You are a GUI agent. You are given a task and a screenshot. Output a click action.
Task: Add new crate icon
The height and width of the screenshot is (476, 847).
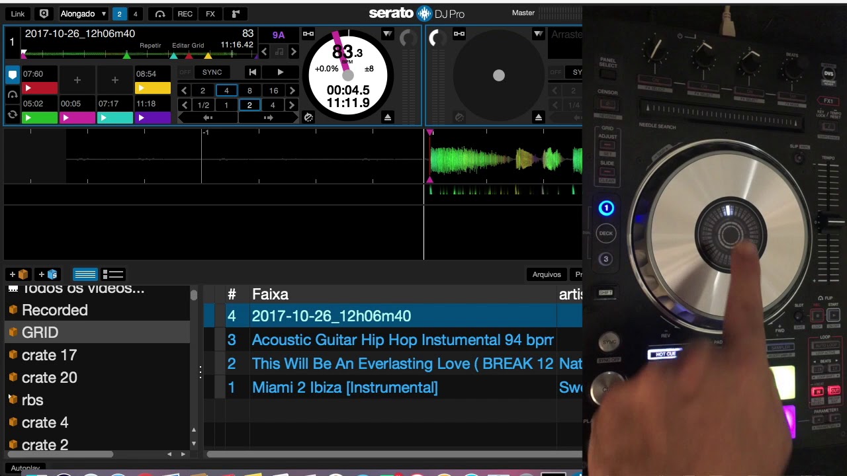coord(18,274)
